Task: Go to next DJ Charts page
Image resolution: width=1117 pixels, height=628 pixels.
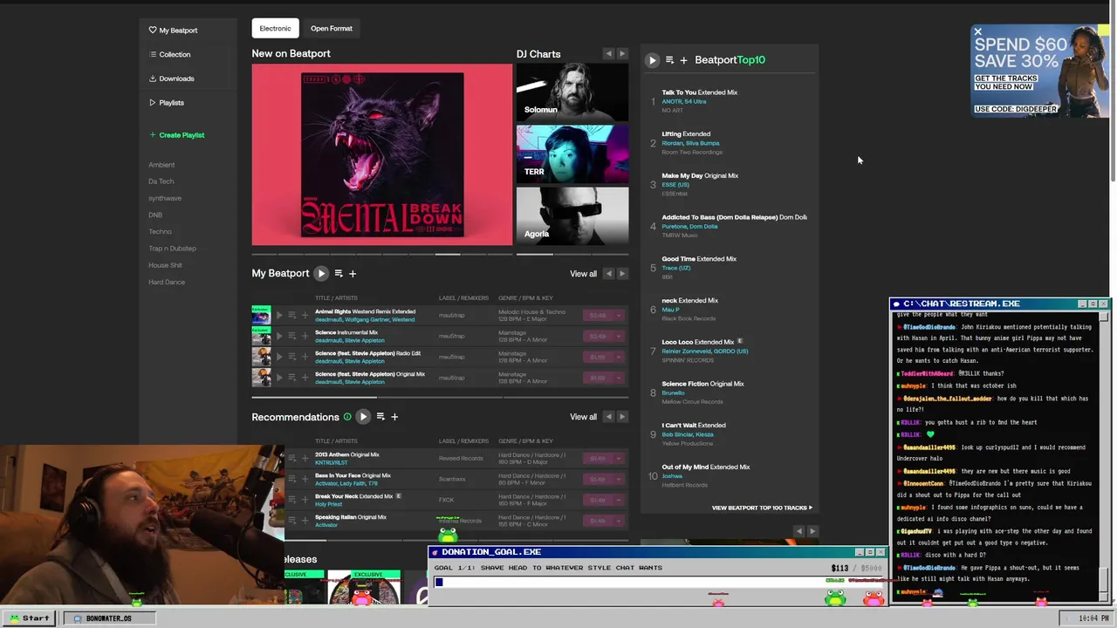Action: (x=622, y=54)
